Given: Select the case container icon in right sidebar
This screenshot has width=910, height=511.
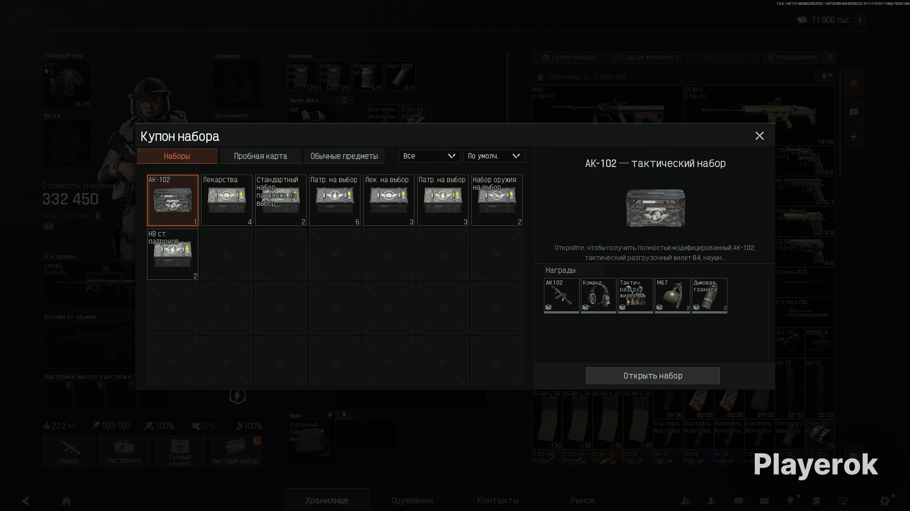Looking at the screenshot, I should pos(854,111).
